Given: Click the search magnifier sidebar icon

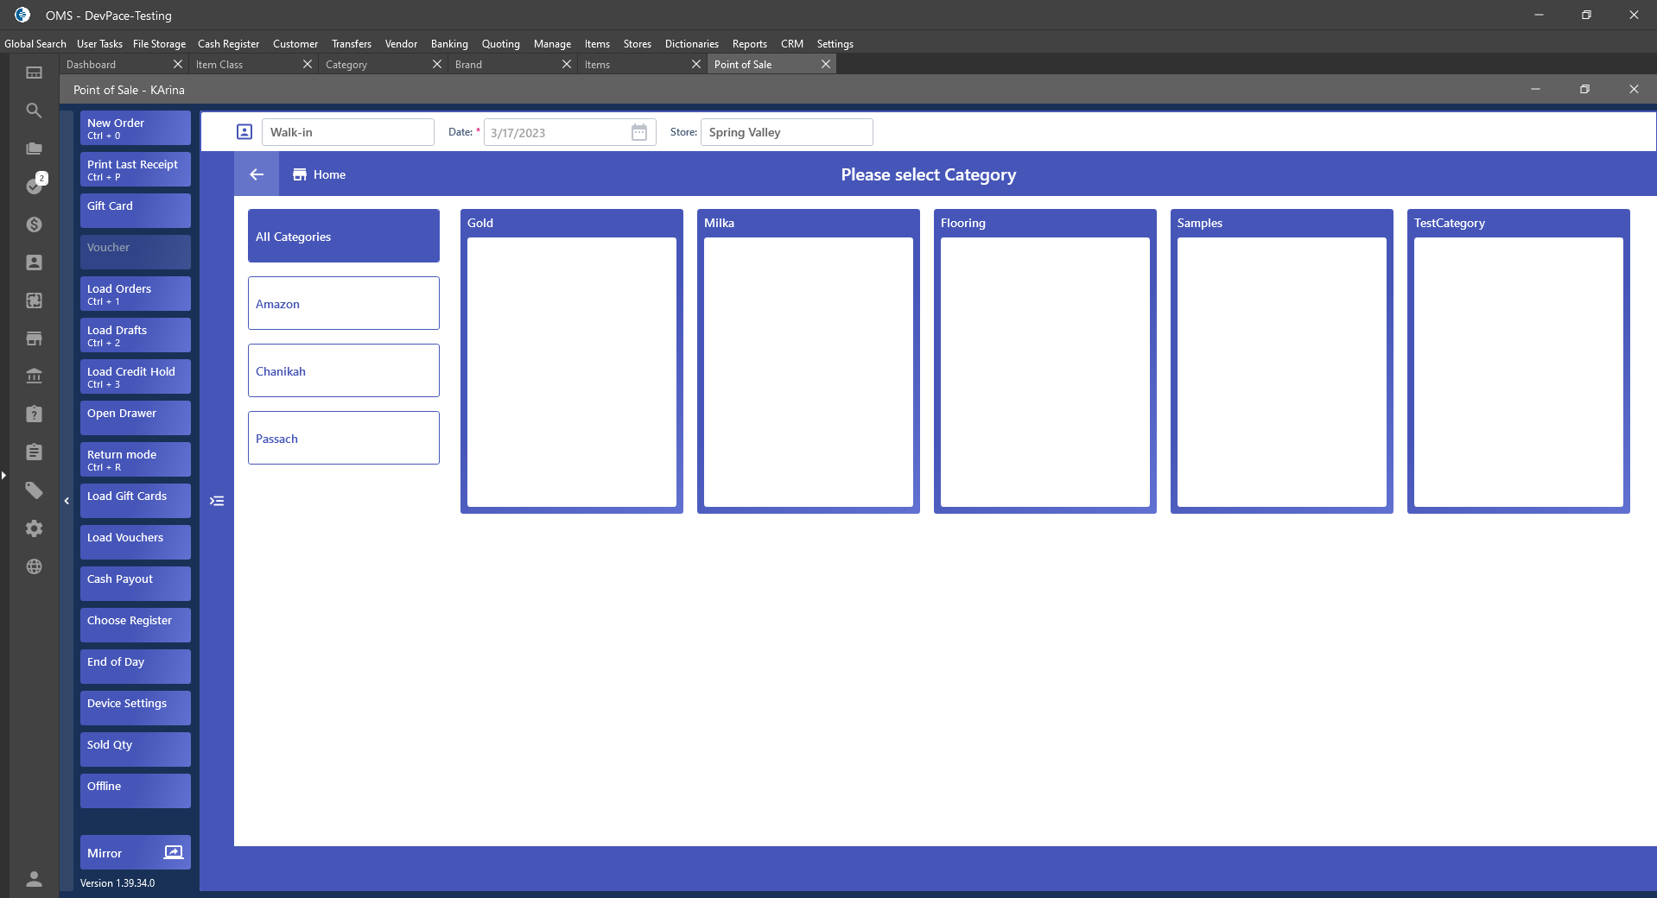Looking at the screenshot, I should tap(34, 111).
